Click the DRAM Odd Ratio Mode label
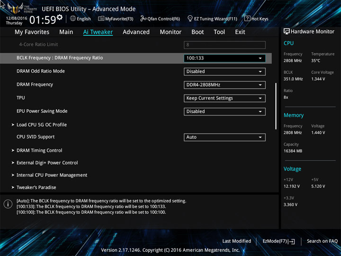Viewport: 341px width, 256px height. (41, 71)
